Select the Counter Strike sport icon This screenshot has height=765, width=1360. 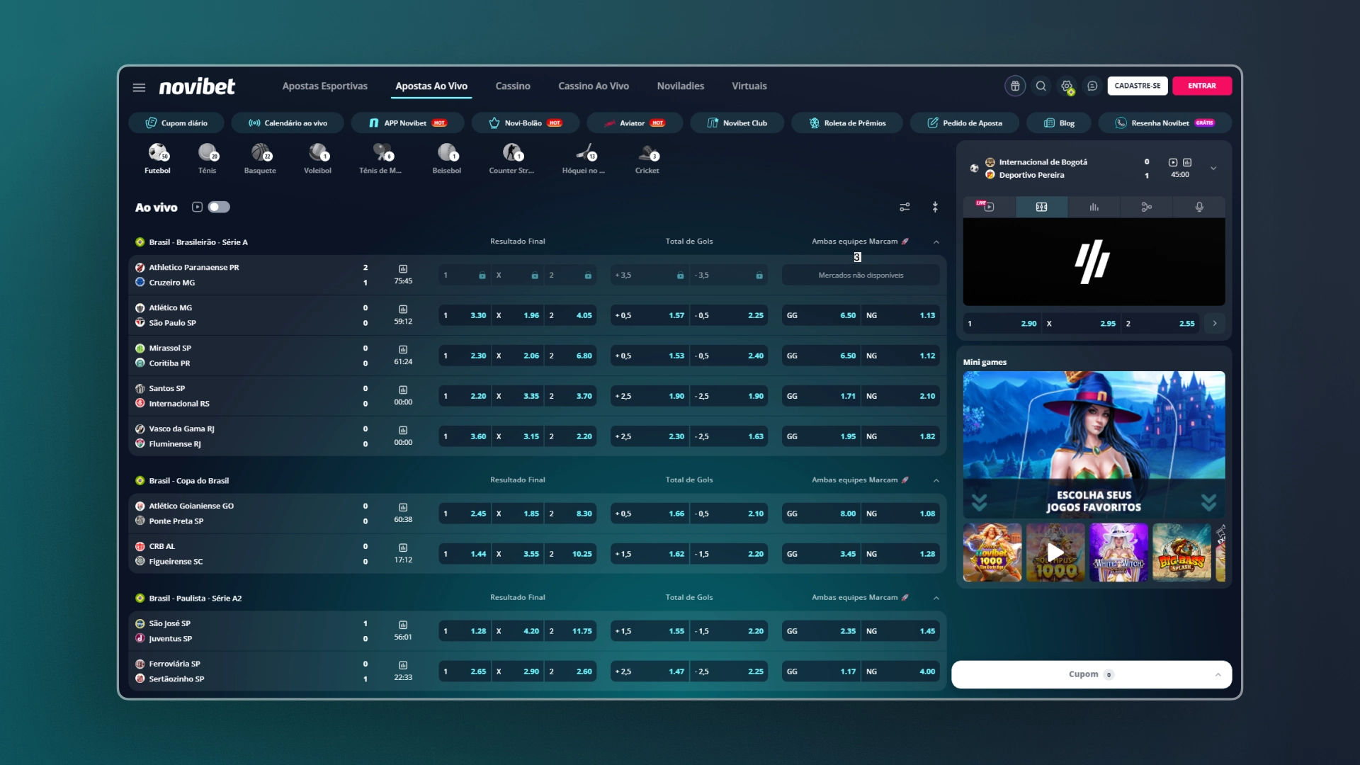pos(511,159)
